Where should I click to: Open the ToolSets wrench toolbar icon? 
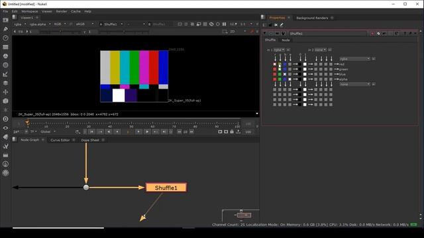5,146
